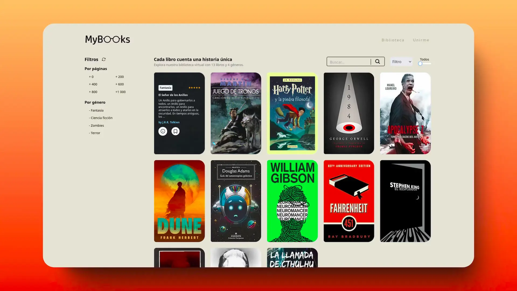Click the five-star rating on Tolkien's card
This screenshot has width=517, height=291.
(194, 88)
